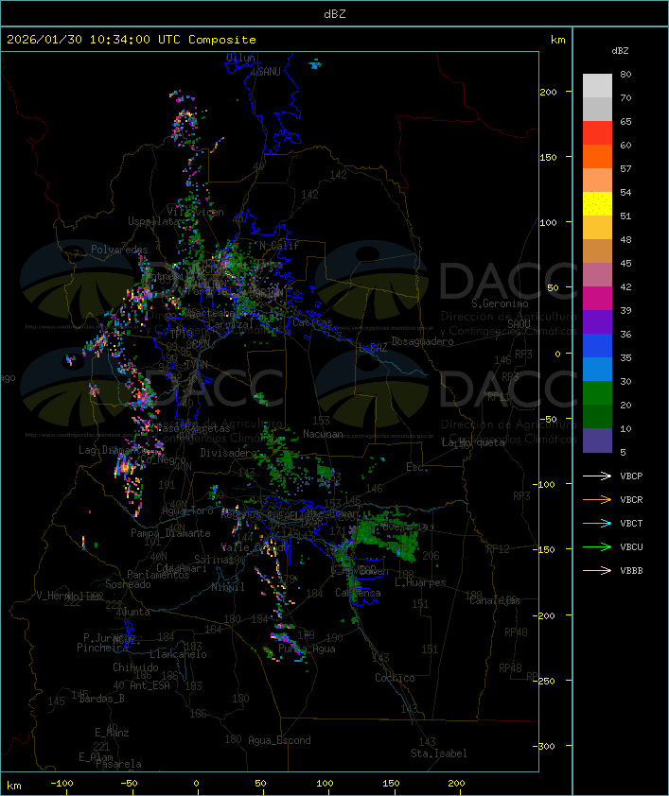This screenshot has height=796, width=669.
Task: Click the cyan VBCT arrow icon
Action: [x=597, y=523]
